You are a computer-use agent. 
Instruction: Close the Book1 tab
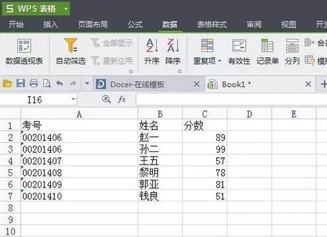[x=309, y=84]
